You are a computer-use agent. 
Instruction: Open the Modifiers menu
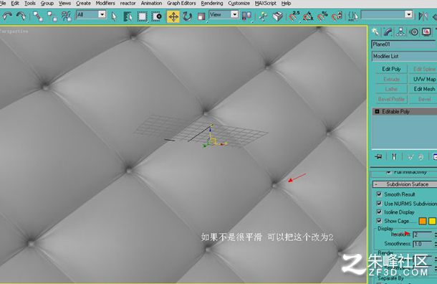tap(105, 4)
